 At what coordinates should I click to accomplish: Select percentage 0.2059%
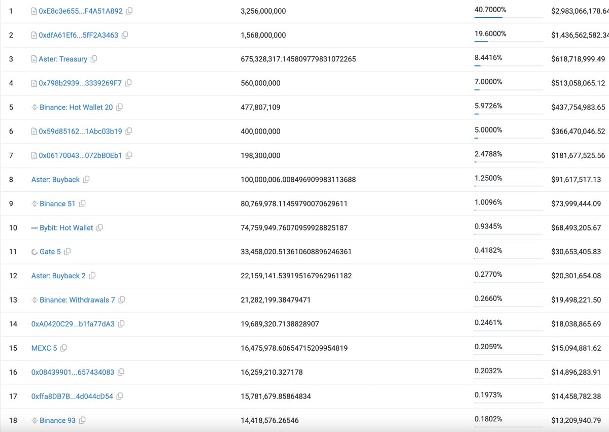tap(488, 347)
